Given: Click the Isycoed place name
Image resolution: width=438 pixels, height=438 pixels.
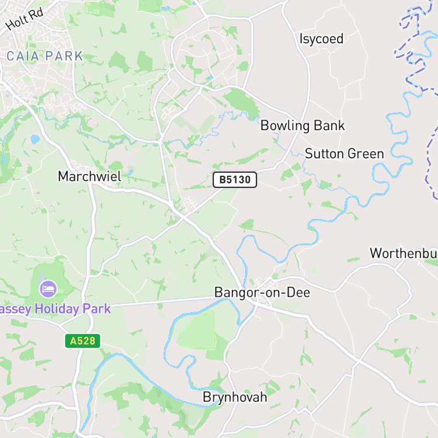Looking at the screenshot, I should 321,39.
